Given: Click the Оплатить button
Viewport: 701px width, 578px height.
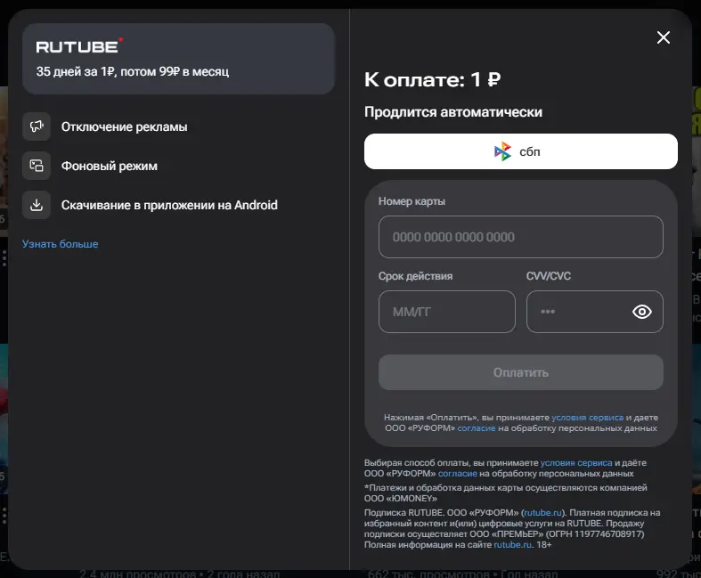Looking at the screenshot, I should 521,372.
